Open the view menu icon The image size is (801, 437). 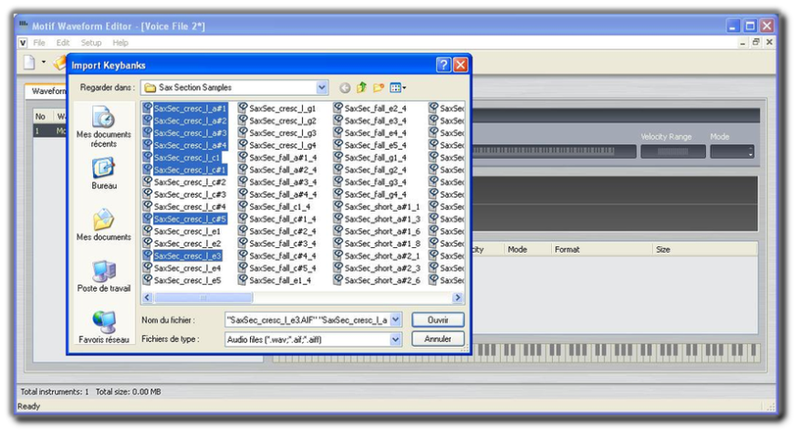(398, 88)
